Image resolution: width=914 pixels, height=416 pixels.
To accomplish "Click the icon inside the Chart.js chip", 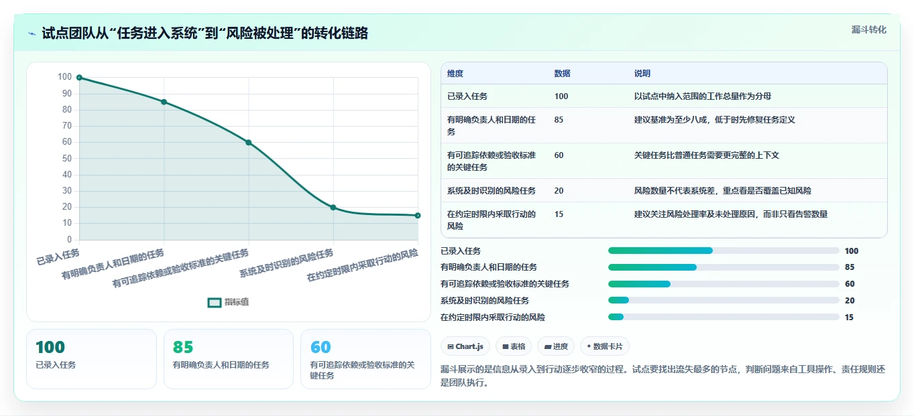I will point(451,347).
